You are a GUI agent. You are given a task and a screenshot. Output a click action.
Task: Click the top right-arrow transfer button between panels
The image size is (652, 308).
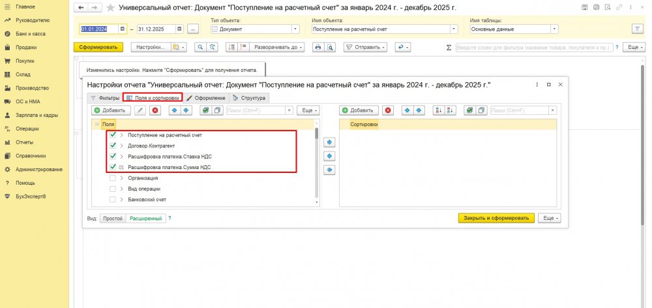click(329, 142)
